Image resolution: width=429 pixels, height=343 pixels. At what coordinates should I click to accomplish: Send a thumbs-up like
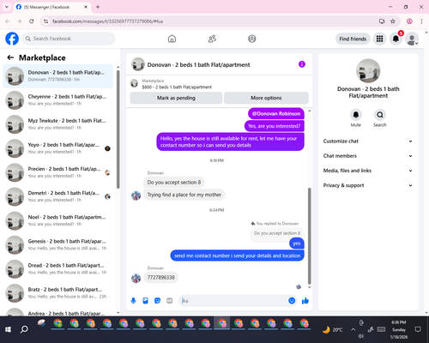[x=305, y=301]
